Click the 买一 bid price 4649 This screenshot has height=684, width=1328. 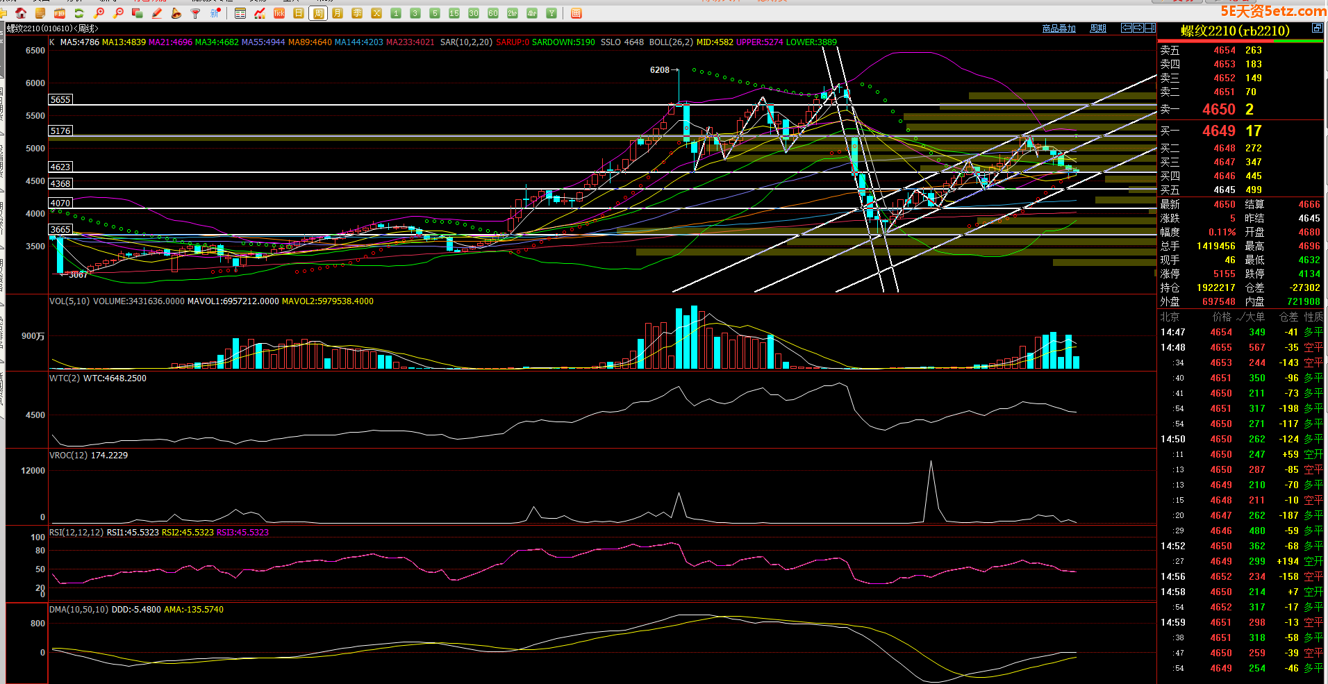point(1219,131)
